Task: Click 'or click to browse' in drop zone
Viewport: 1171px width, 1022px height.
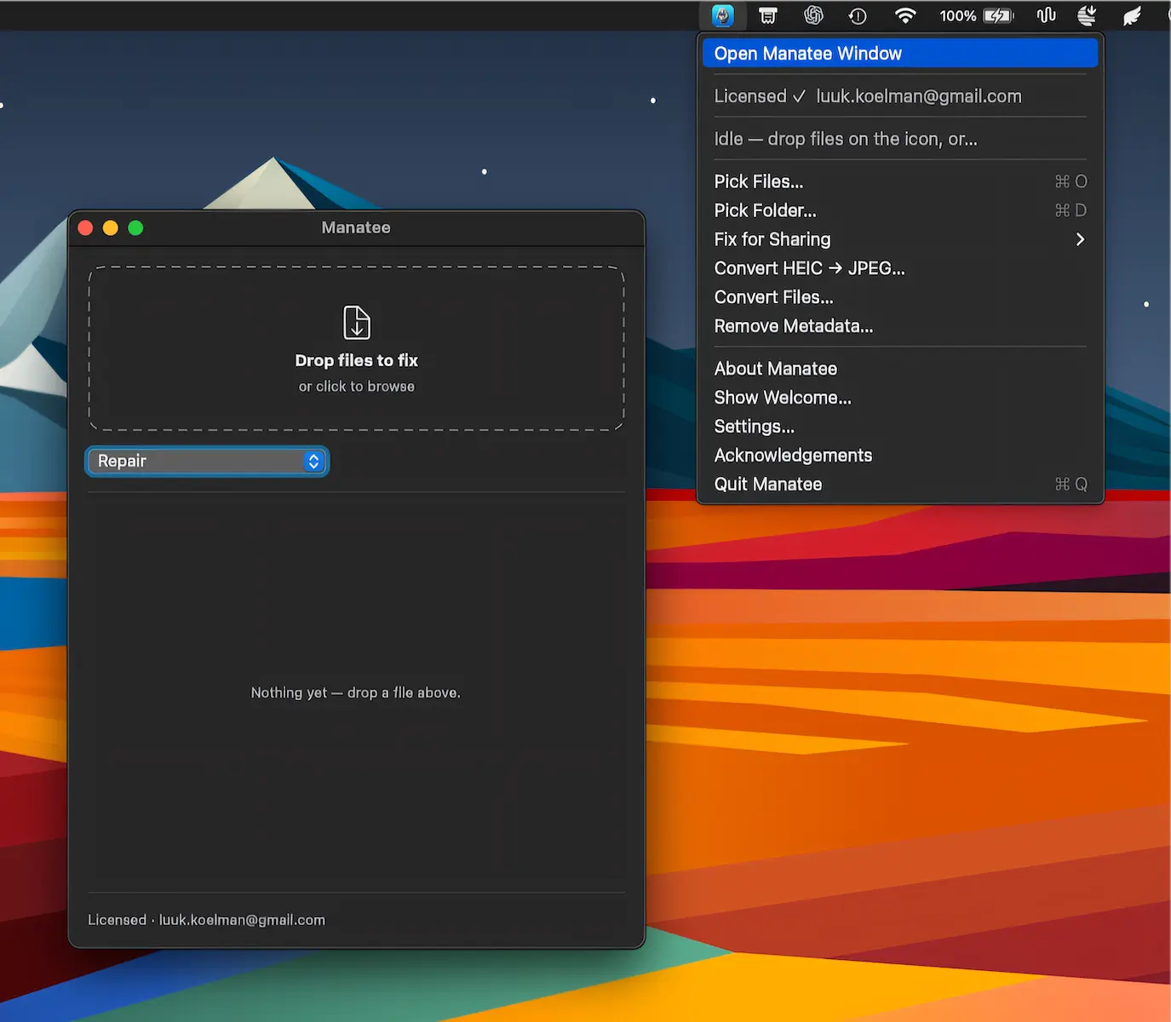Action: (357, 387)
